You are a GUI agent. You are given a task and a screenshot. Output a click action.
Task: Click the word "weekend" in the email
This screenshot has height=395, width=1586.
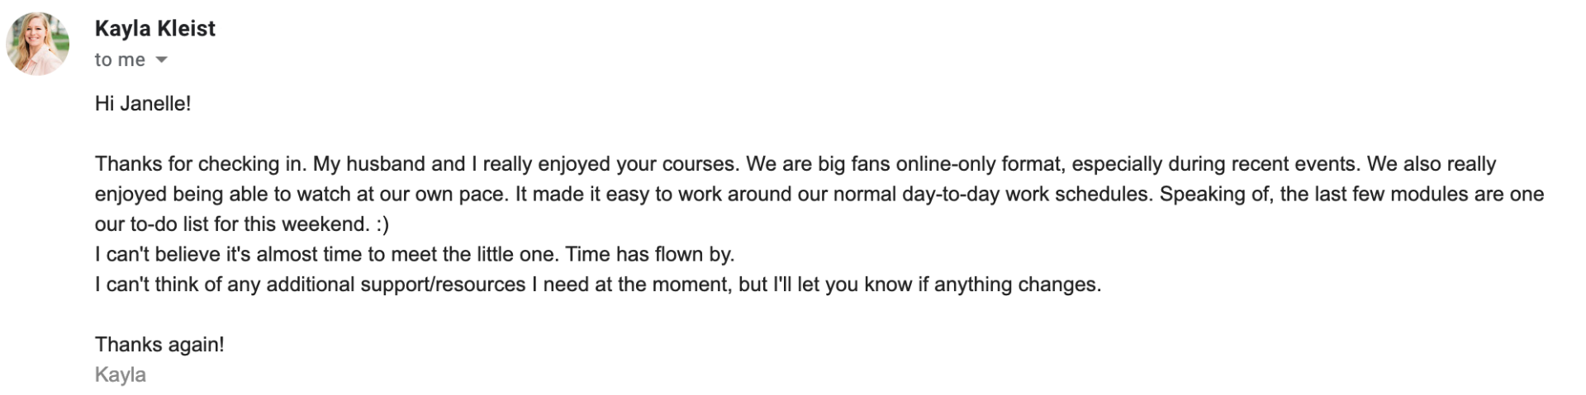pyautogui.click(x=325, y=224)
